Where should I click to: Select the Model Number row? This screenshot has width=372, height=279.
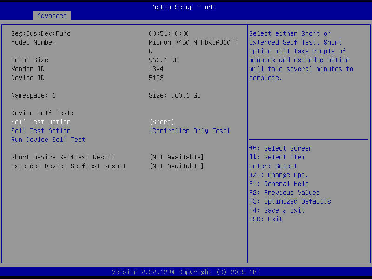tap(33, 42)
